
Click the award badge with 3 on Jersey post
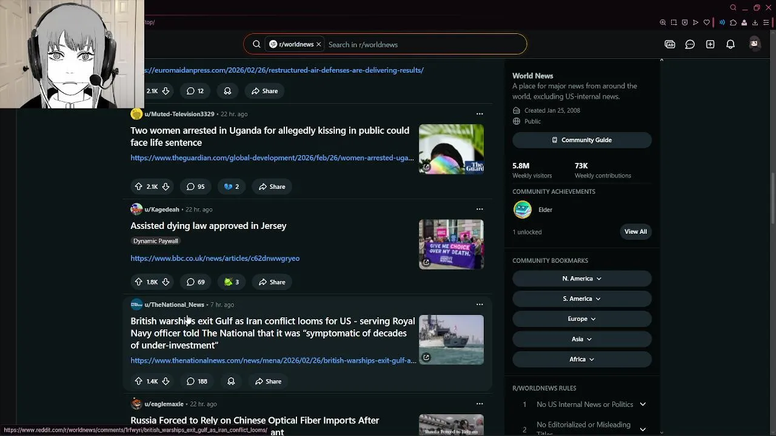(232, 282)
